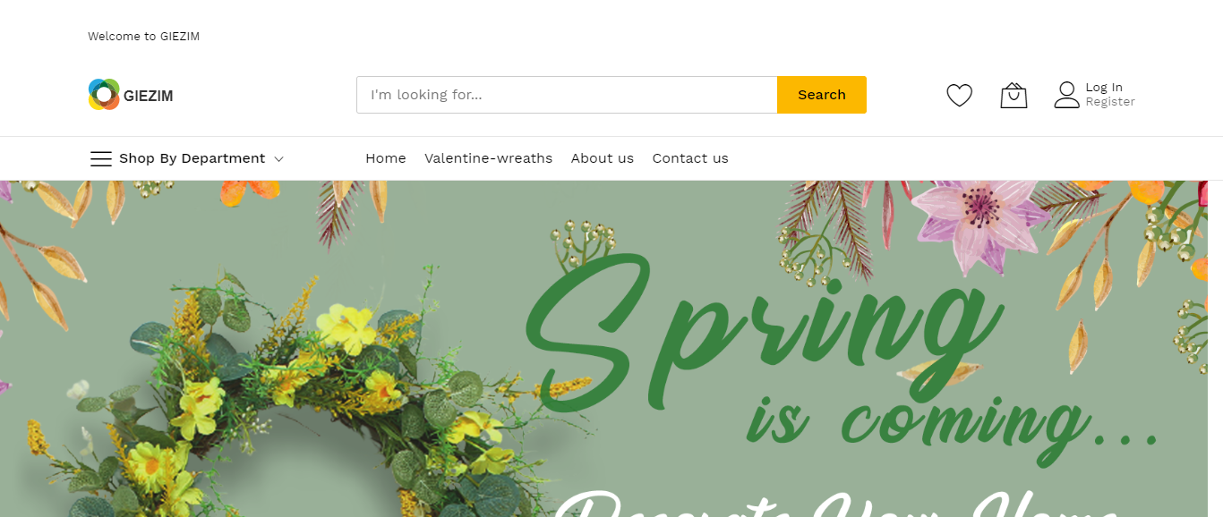Image resolution: width=1223 pixels, height=517 pixels.
Task: Click the user account avatar icon
Action: (1066, 95)
